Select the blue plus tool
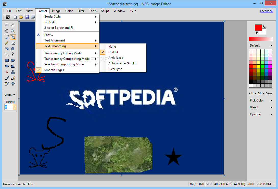The height and width of the screenshot is (189, 278). [13, 84]
